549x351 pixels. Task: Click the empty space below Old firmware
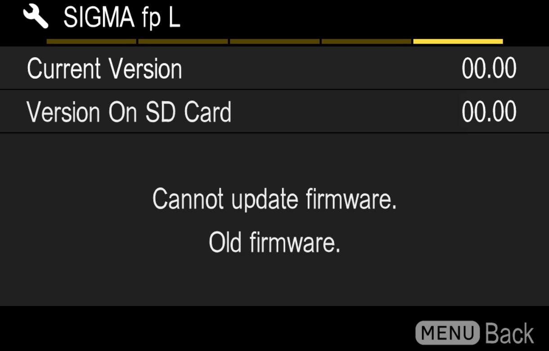pos(274,281)
